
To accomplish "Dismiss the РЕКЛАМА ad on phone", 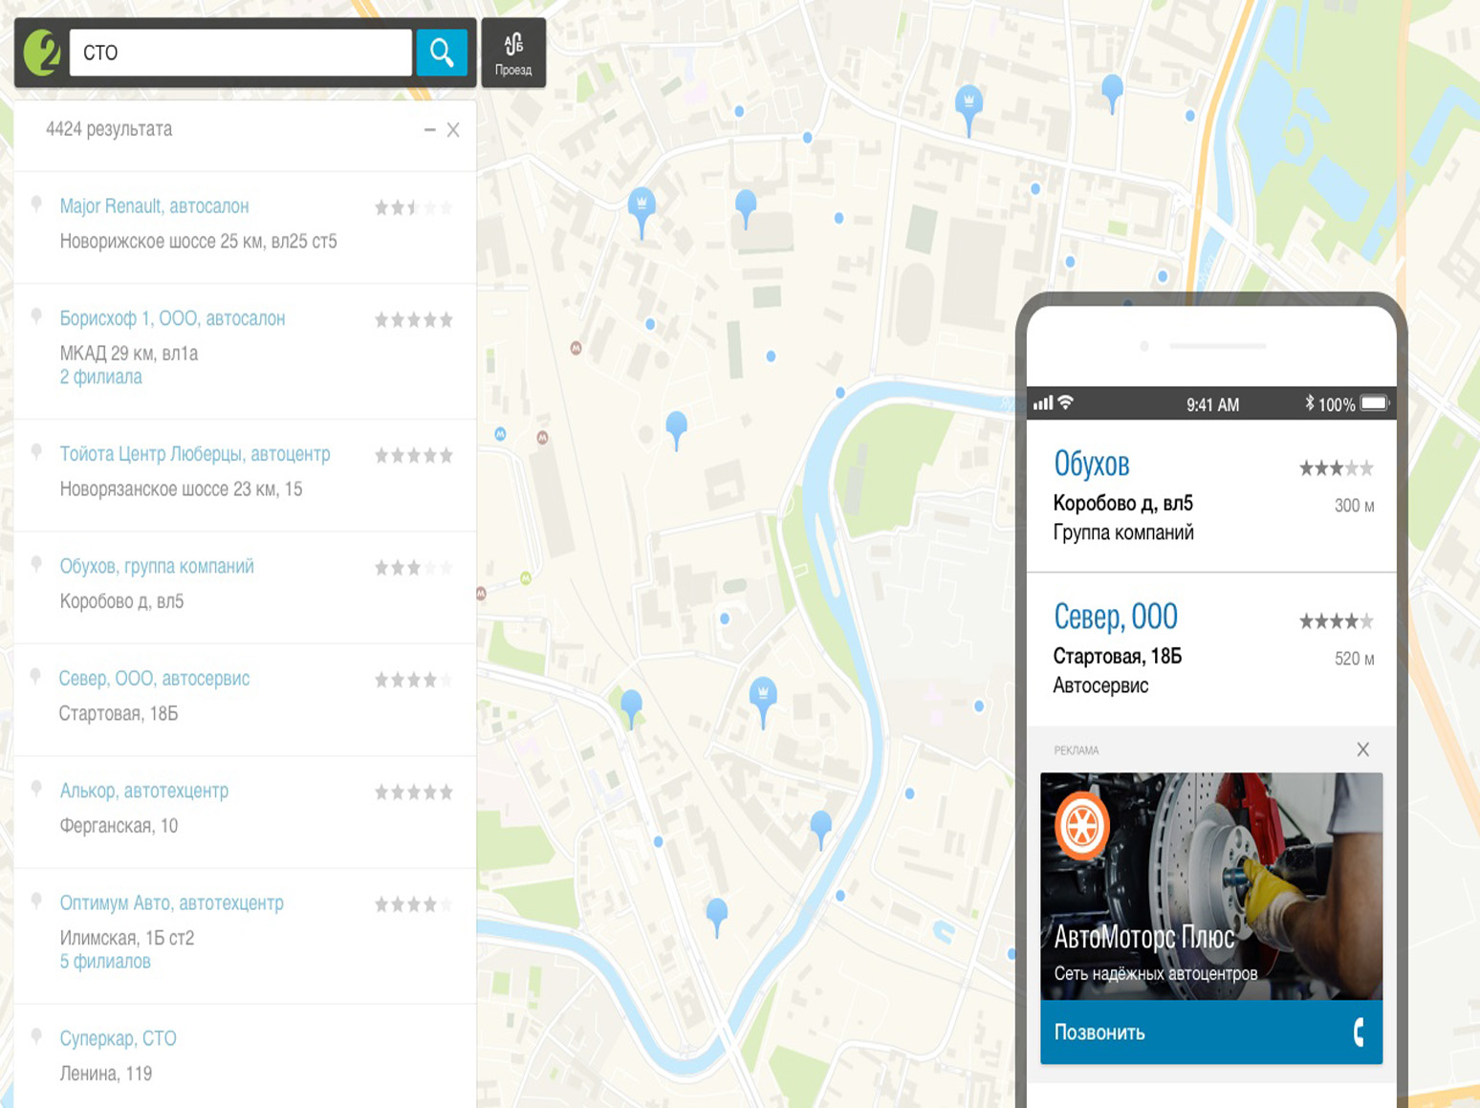I will point(1362,750).
